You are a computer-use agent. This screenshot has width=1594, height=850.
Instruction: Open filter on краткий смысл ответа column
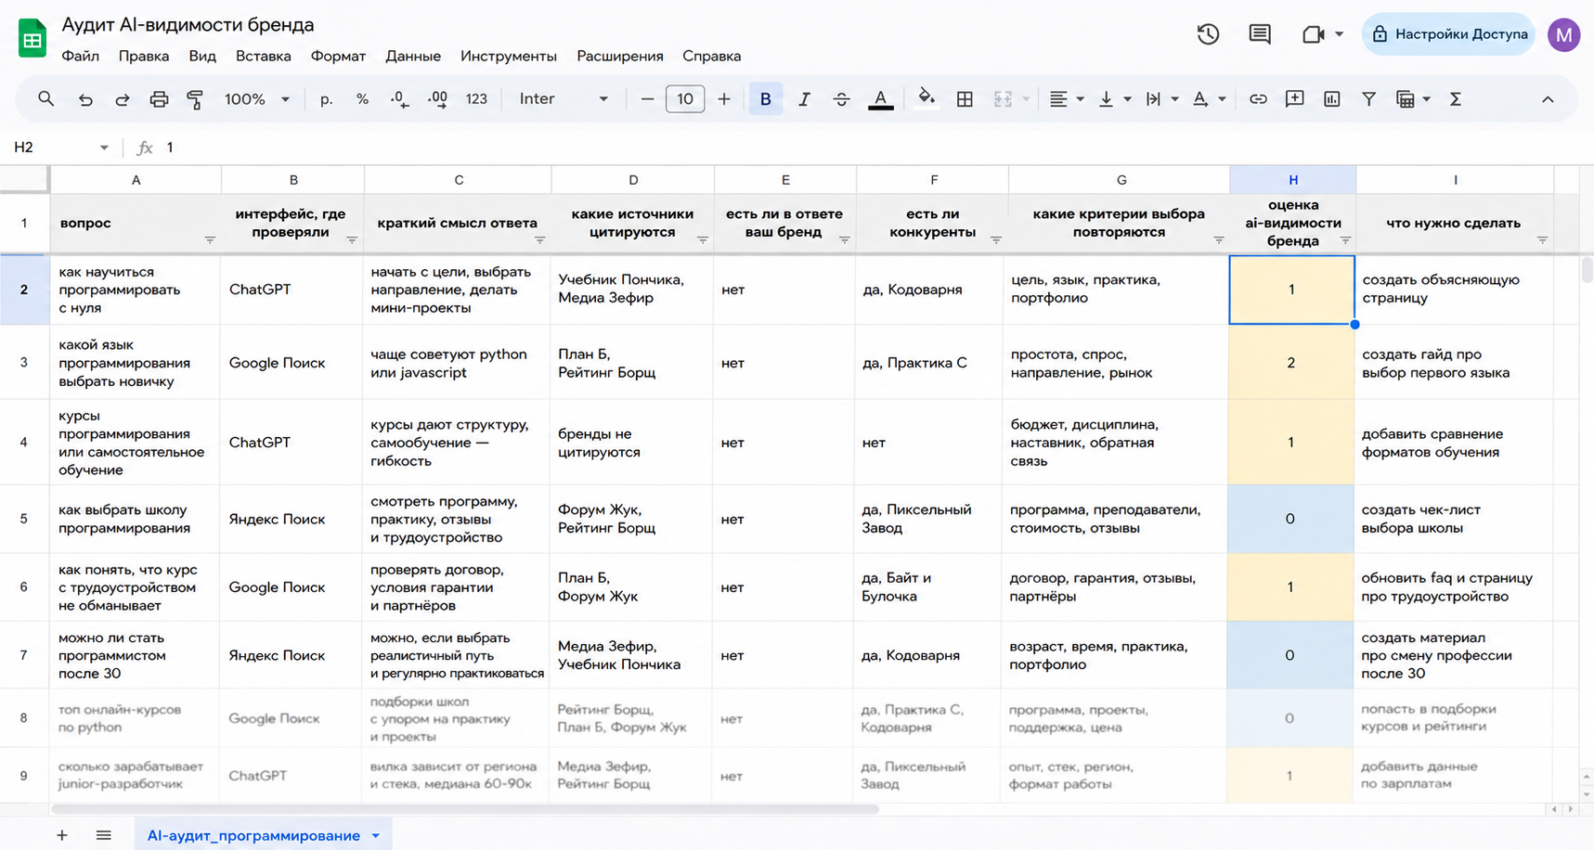pos(539,240)
